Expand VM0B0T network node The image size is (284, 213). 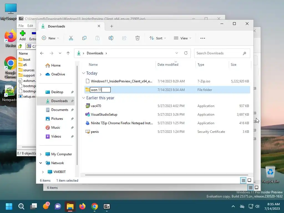pos(43,172)
